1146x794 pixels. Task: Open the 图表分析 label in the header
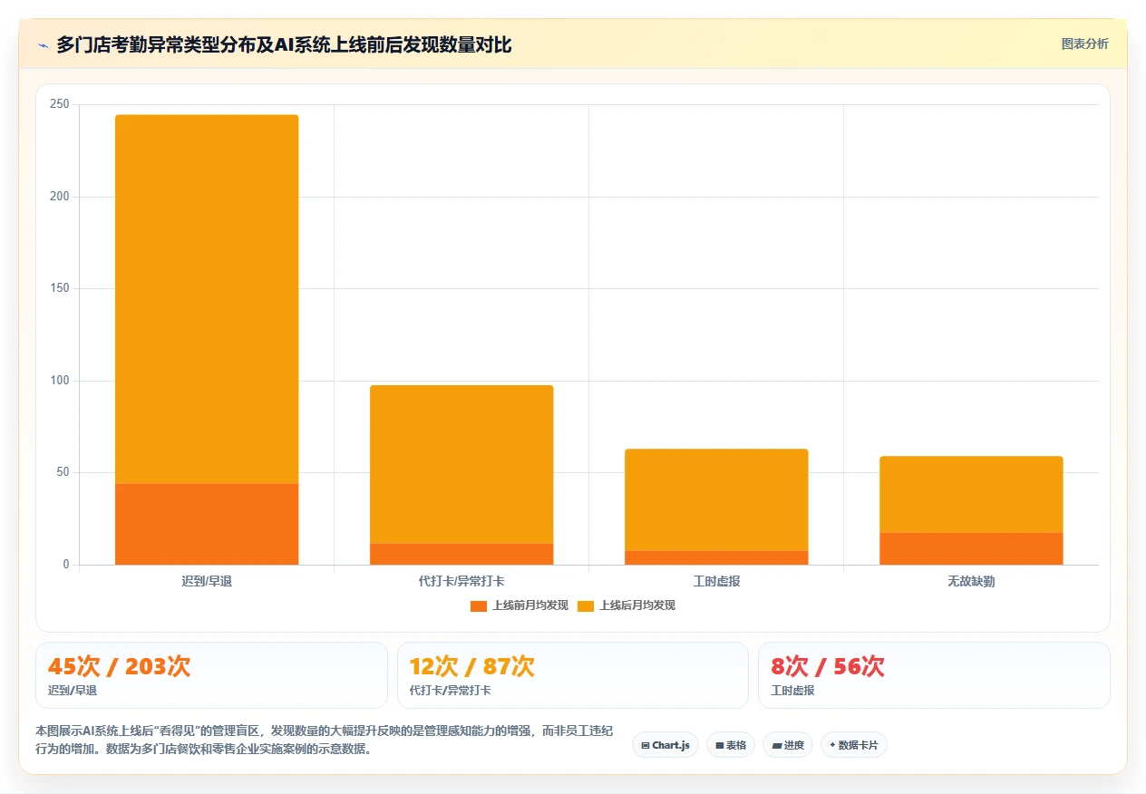pyautogui.click(x=1084, y=44)
